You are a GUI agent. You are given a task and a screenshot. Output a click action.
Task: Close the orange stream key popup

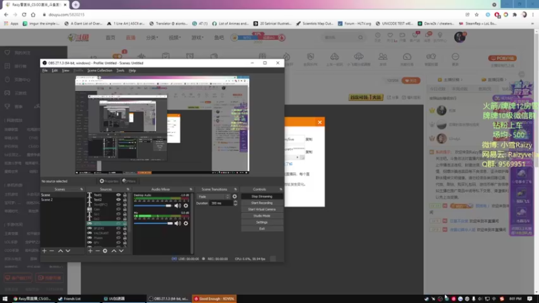click(x=319, y=123)
